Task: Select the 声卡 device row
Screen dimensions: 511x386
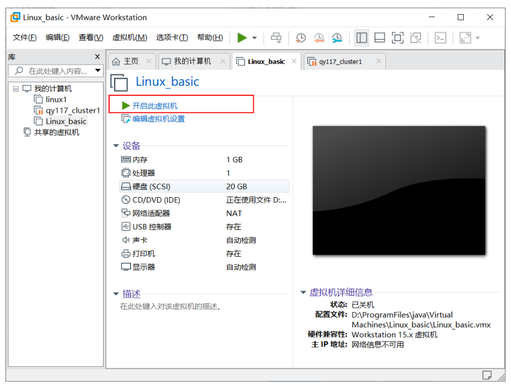Action: click(x=205, y=240)
